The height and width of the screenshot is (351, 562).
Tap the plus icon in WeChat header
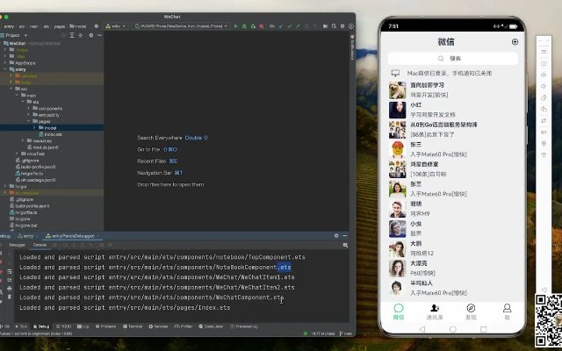point(515,41)
